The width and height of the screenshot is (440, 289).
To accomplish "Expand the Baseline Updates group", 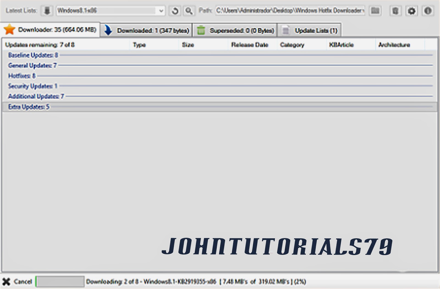I will coord(32,55).
